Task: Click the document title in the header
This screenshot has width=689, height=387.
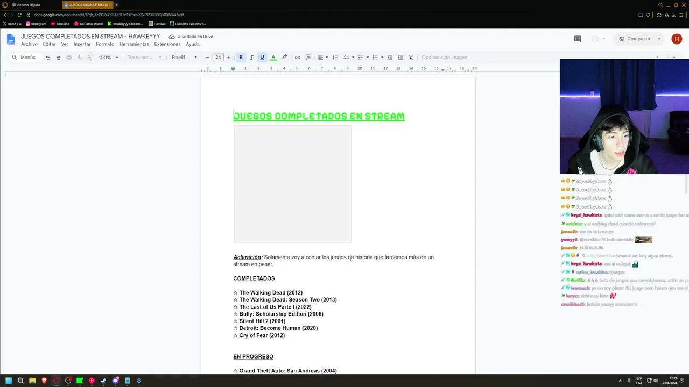Action: 90,37
